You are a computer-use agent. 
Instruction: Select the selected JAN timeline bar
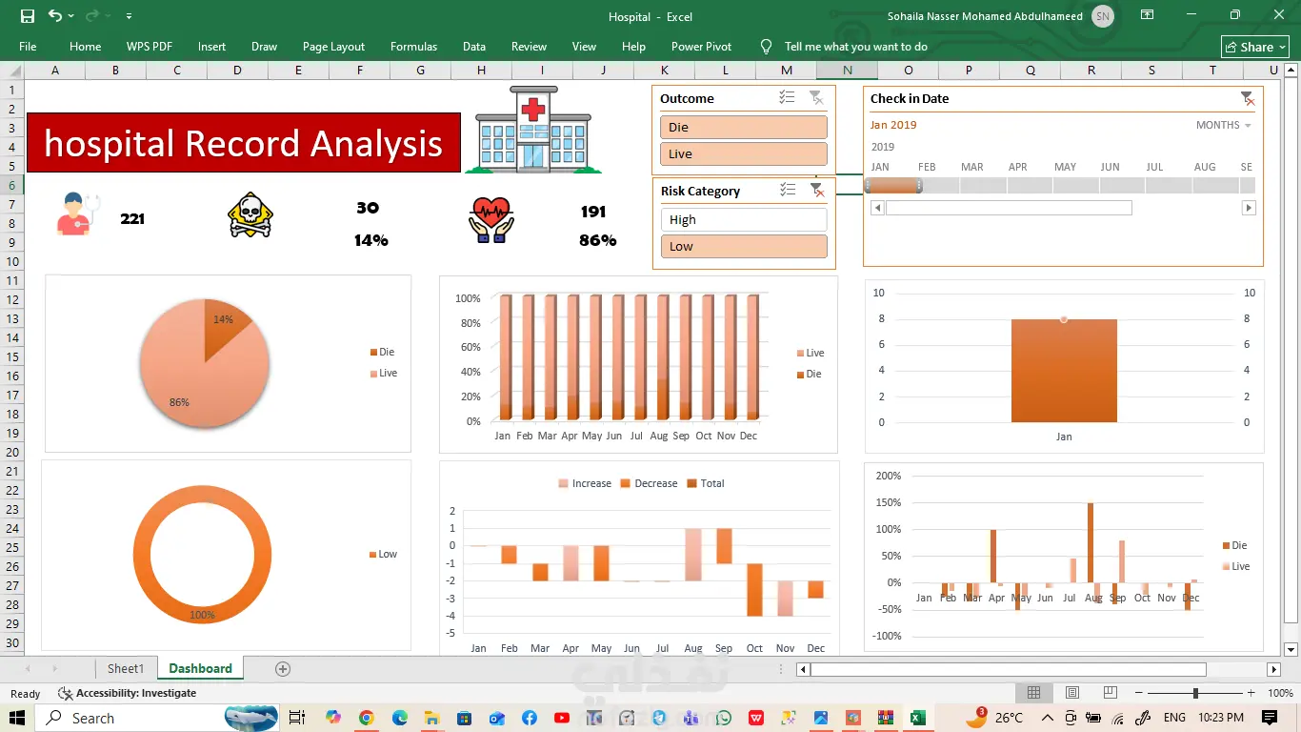893,186
